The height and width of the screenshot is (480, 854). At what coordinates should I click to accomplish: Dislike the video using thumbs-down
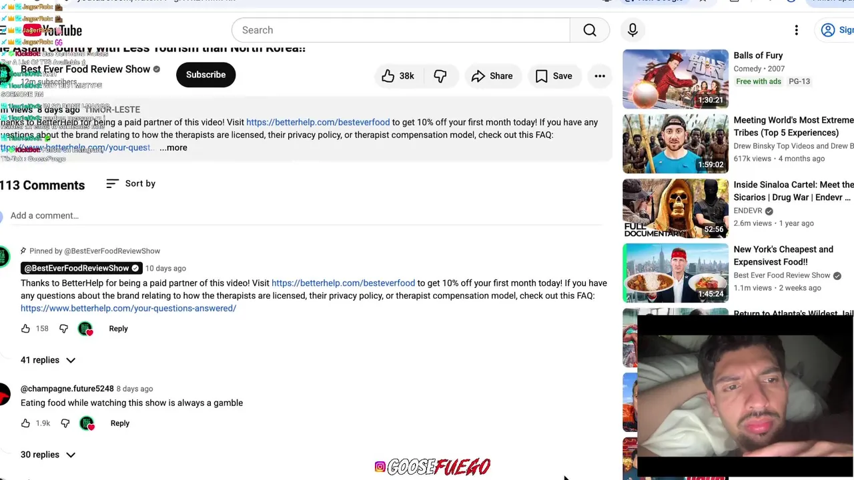440,76
